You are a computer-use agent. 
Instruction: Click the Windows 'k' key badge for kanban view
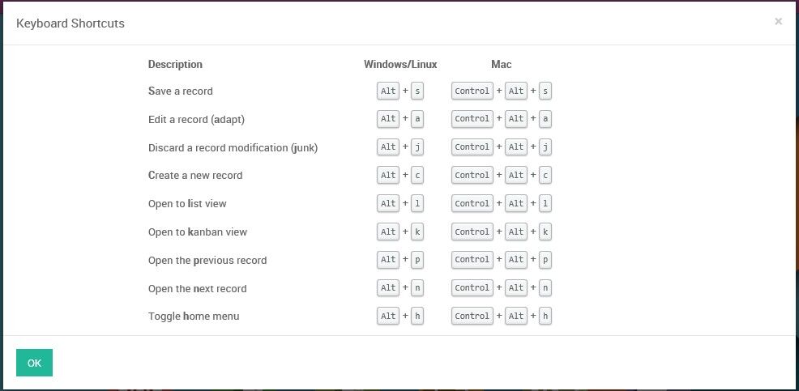pyautogui.click(x=417, y=232)
